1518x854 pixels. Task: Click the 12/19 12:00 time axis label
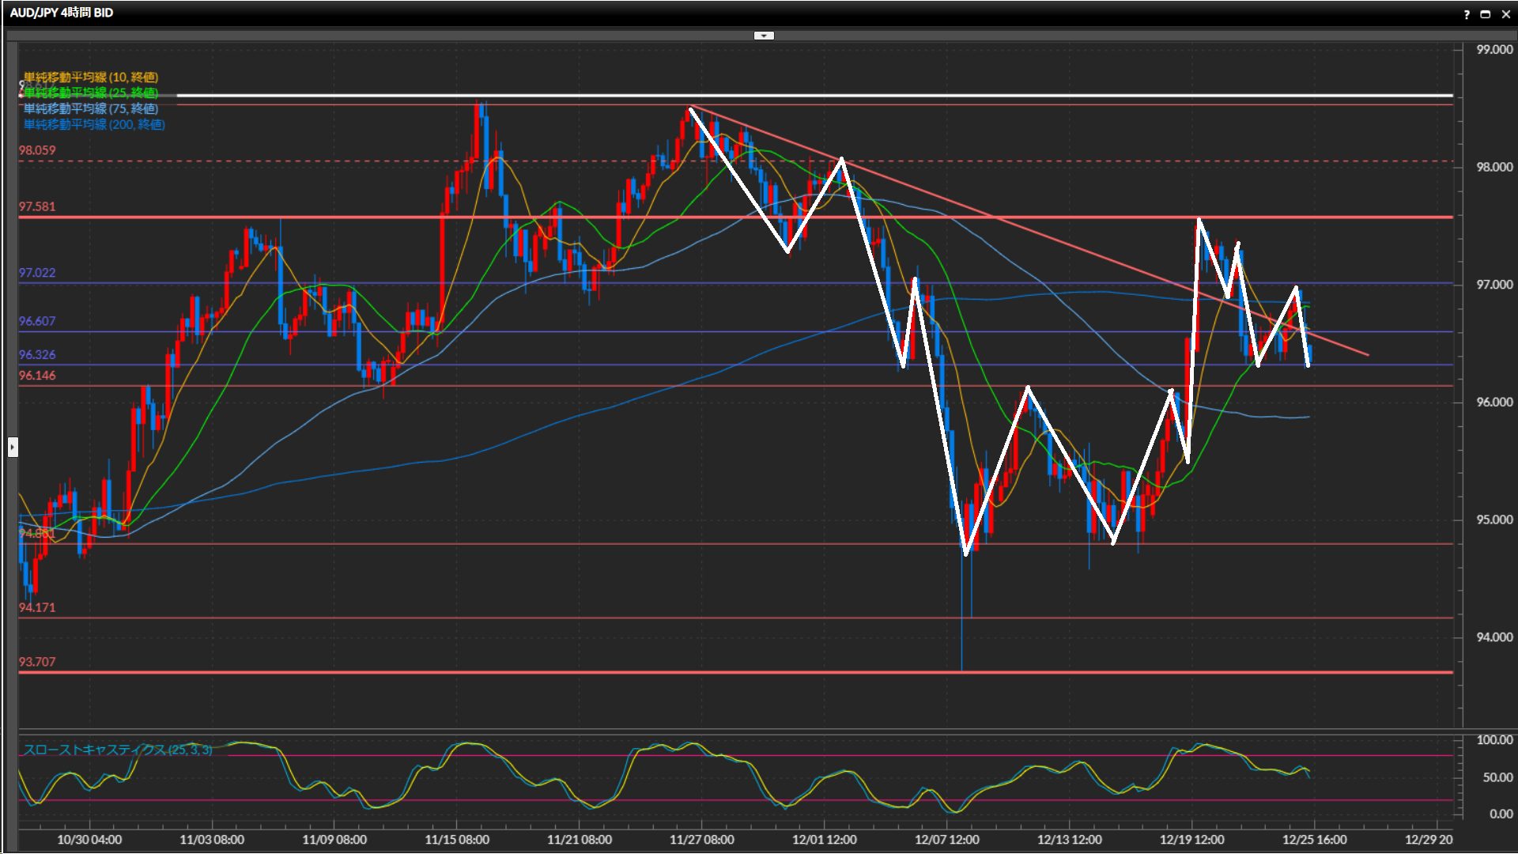point(1191,840)
